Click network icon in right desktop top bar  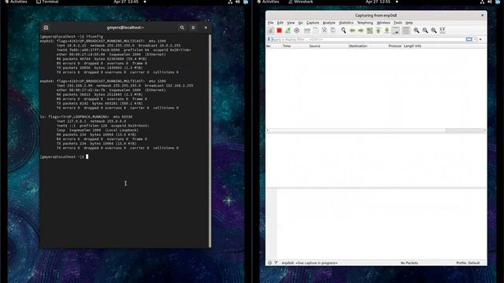click(482, 2)
